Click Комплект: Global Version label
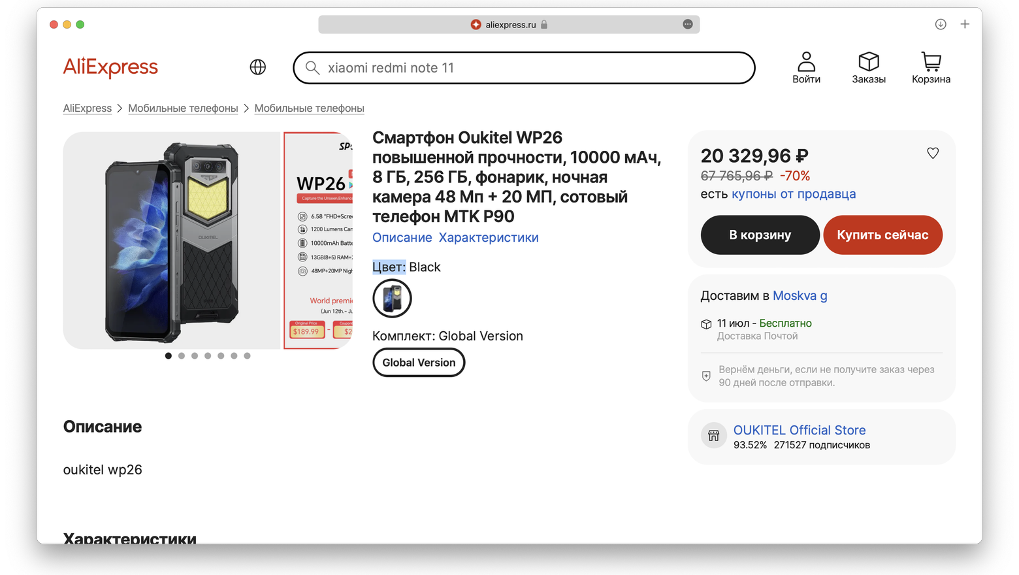This screenshot has width=1019, height=575. tap(447, 336)
